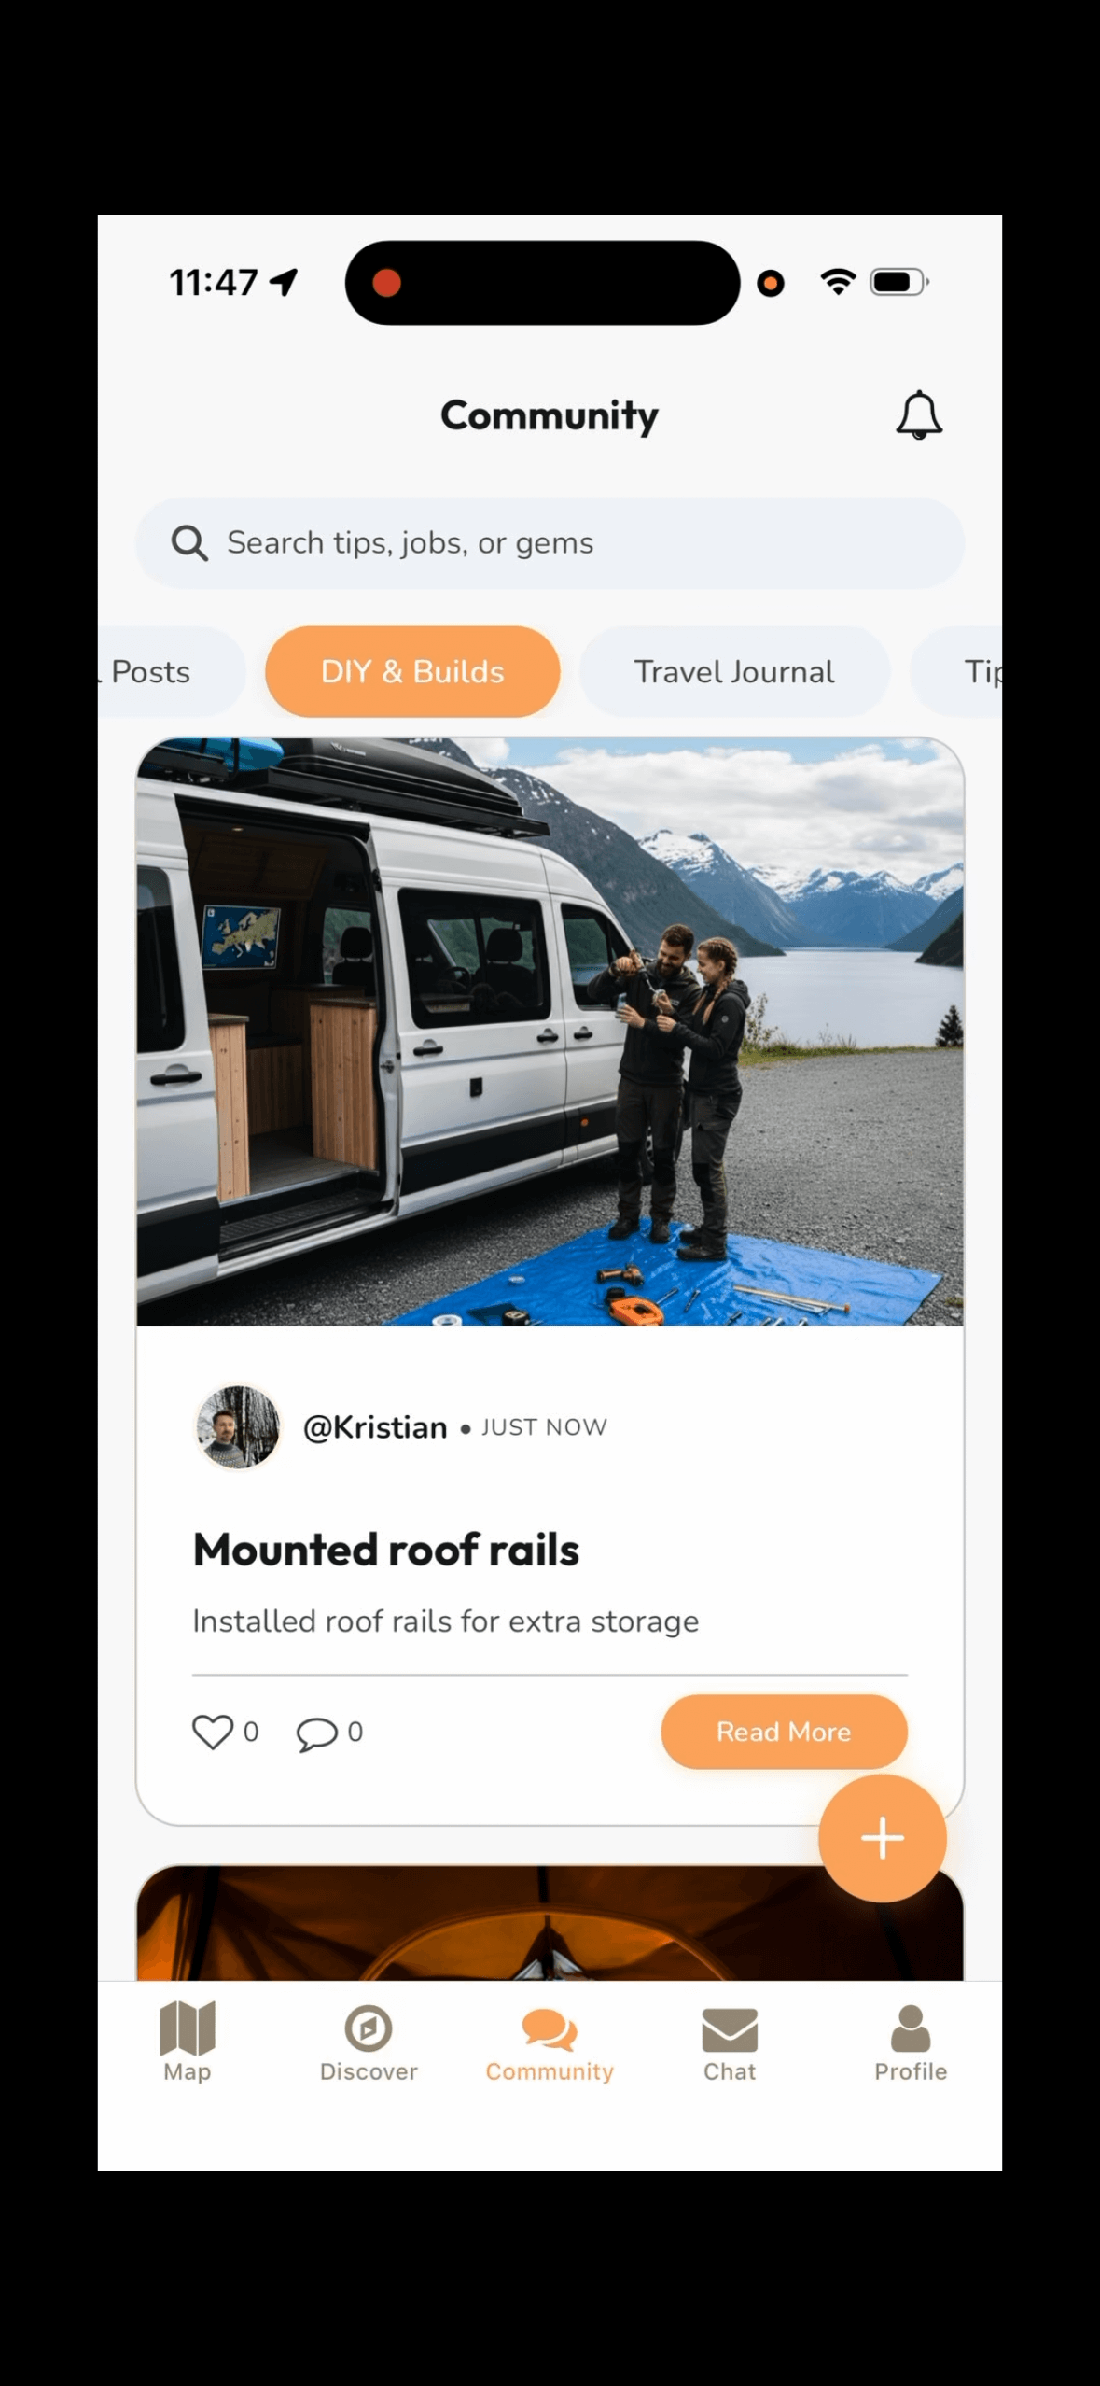Open the Discover compass icon
The image size is (1100, 2386).
369,2028
